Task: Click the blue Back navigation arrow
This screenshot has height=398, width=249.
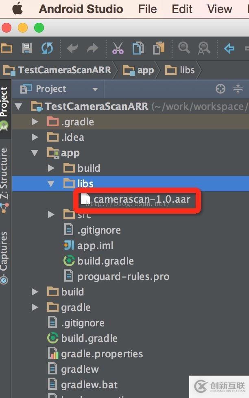Action: pos(229,48)
